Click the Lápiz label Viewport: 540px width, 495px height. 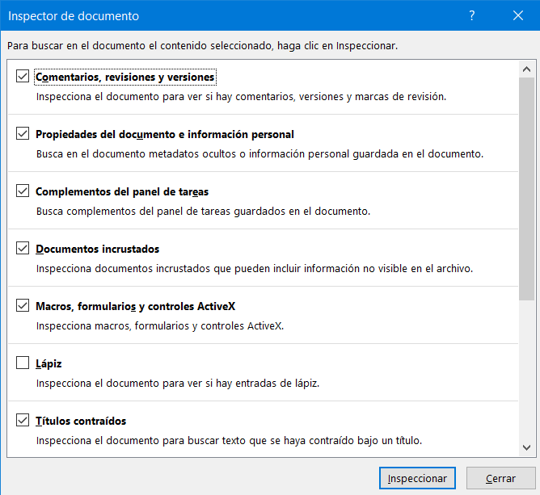[49, 363]
